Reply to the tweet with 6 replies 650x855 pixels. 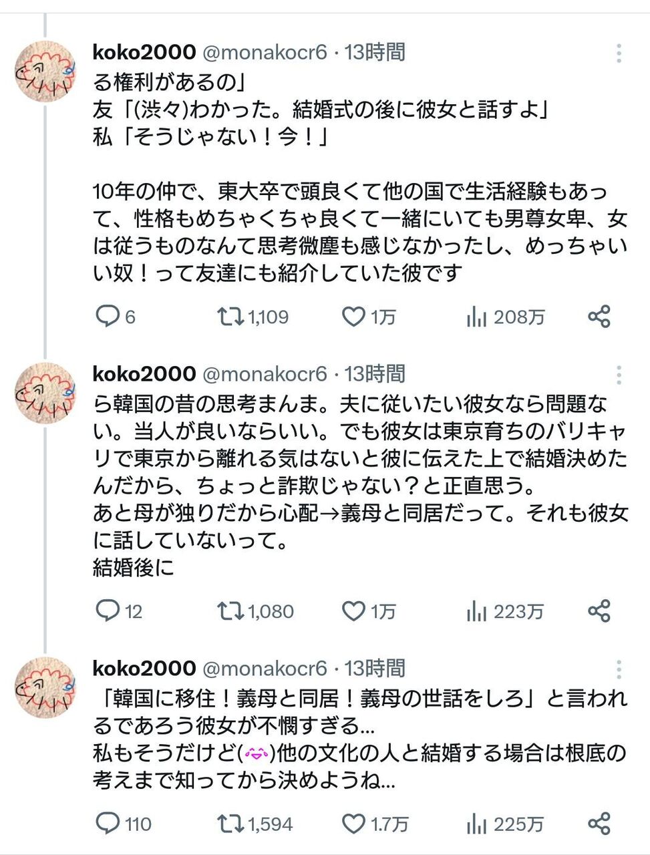(x=107, y=316)
